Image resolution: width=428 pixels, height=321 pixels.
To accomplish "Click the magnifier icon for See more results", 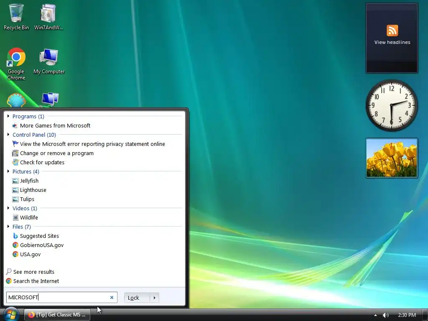I will click(x=9, y=272).
